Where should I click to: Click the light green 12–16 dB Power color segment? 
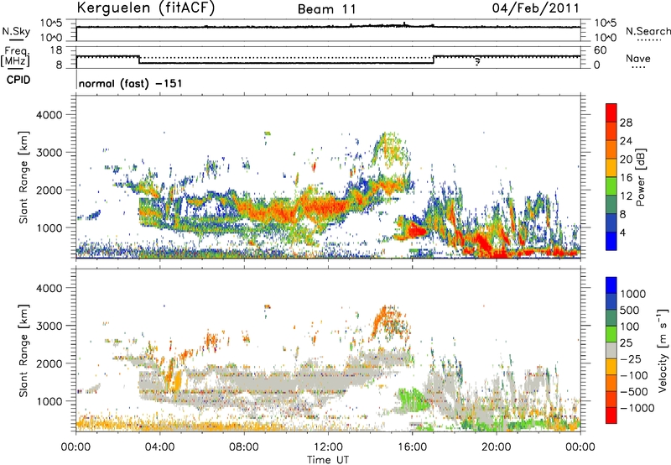[611, 186]
